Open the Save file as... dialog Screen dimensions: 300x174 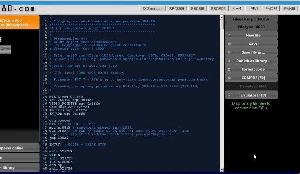click(251, 52)
